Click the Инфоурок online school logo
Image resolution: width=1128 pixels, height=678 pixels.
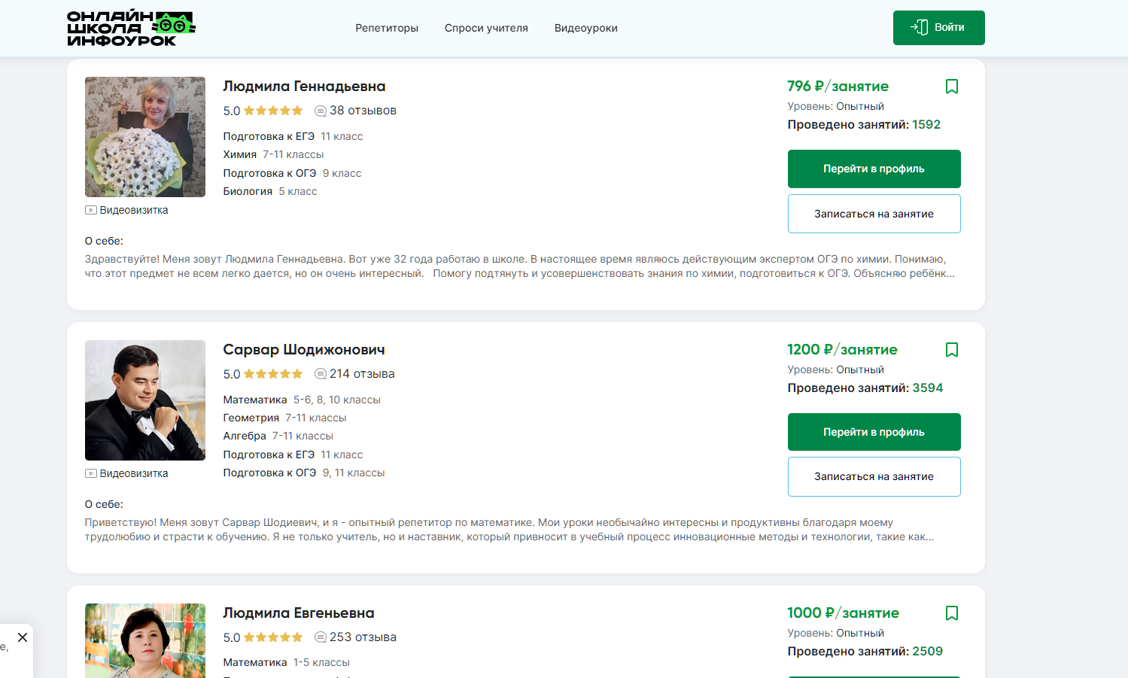click(131, 29)
